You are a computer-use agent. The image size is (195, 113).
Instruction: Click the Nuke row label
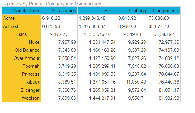click(21, 42)
